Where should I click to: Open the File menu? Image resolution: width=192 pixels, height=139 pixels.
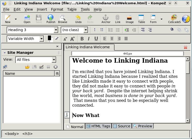pyautogui.click(x=6, y=9)
